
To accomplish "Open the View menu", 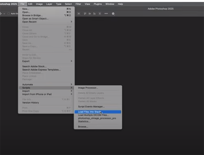I will [87, 4].
